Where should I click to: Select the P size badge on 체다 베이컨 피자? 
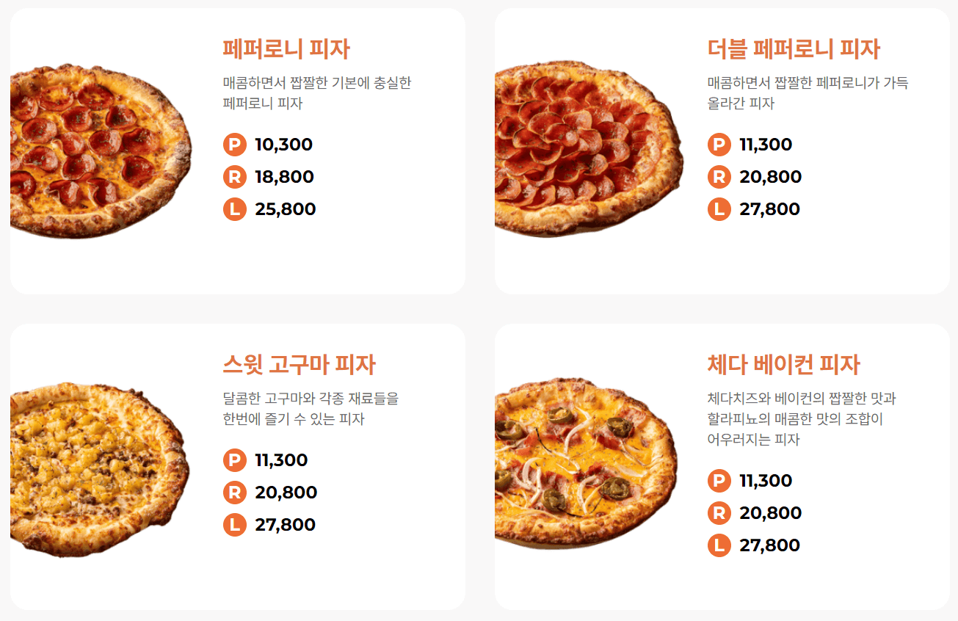(720, 481)
